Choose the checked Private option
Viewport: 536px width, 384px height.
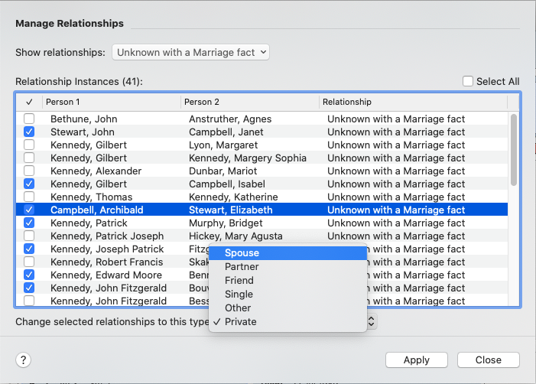(240, 322)
